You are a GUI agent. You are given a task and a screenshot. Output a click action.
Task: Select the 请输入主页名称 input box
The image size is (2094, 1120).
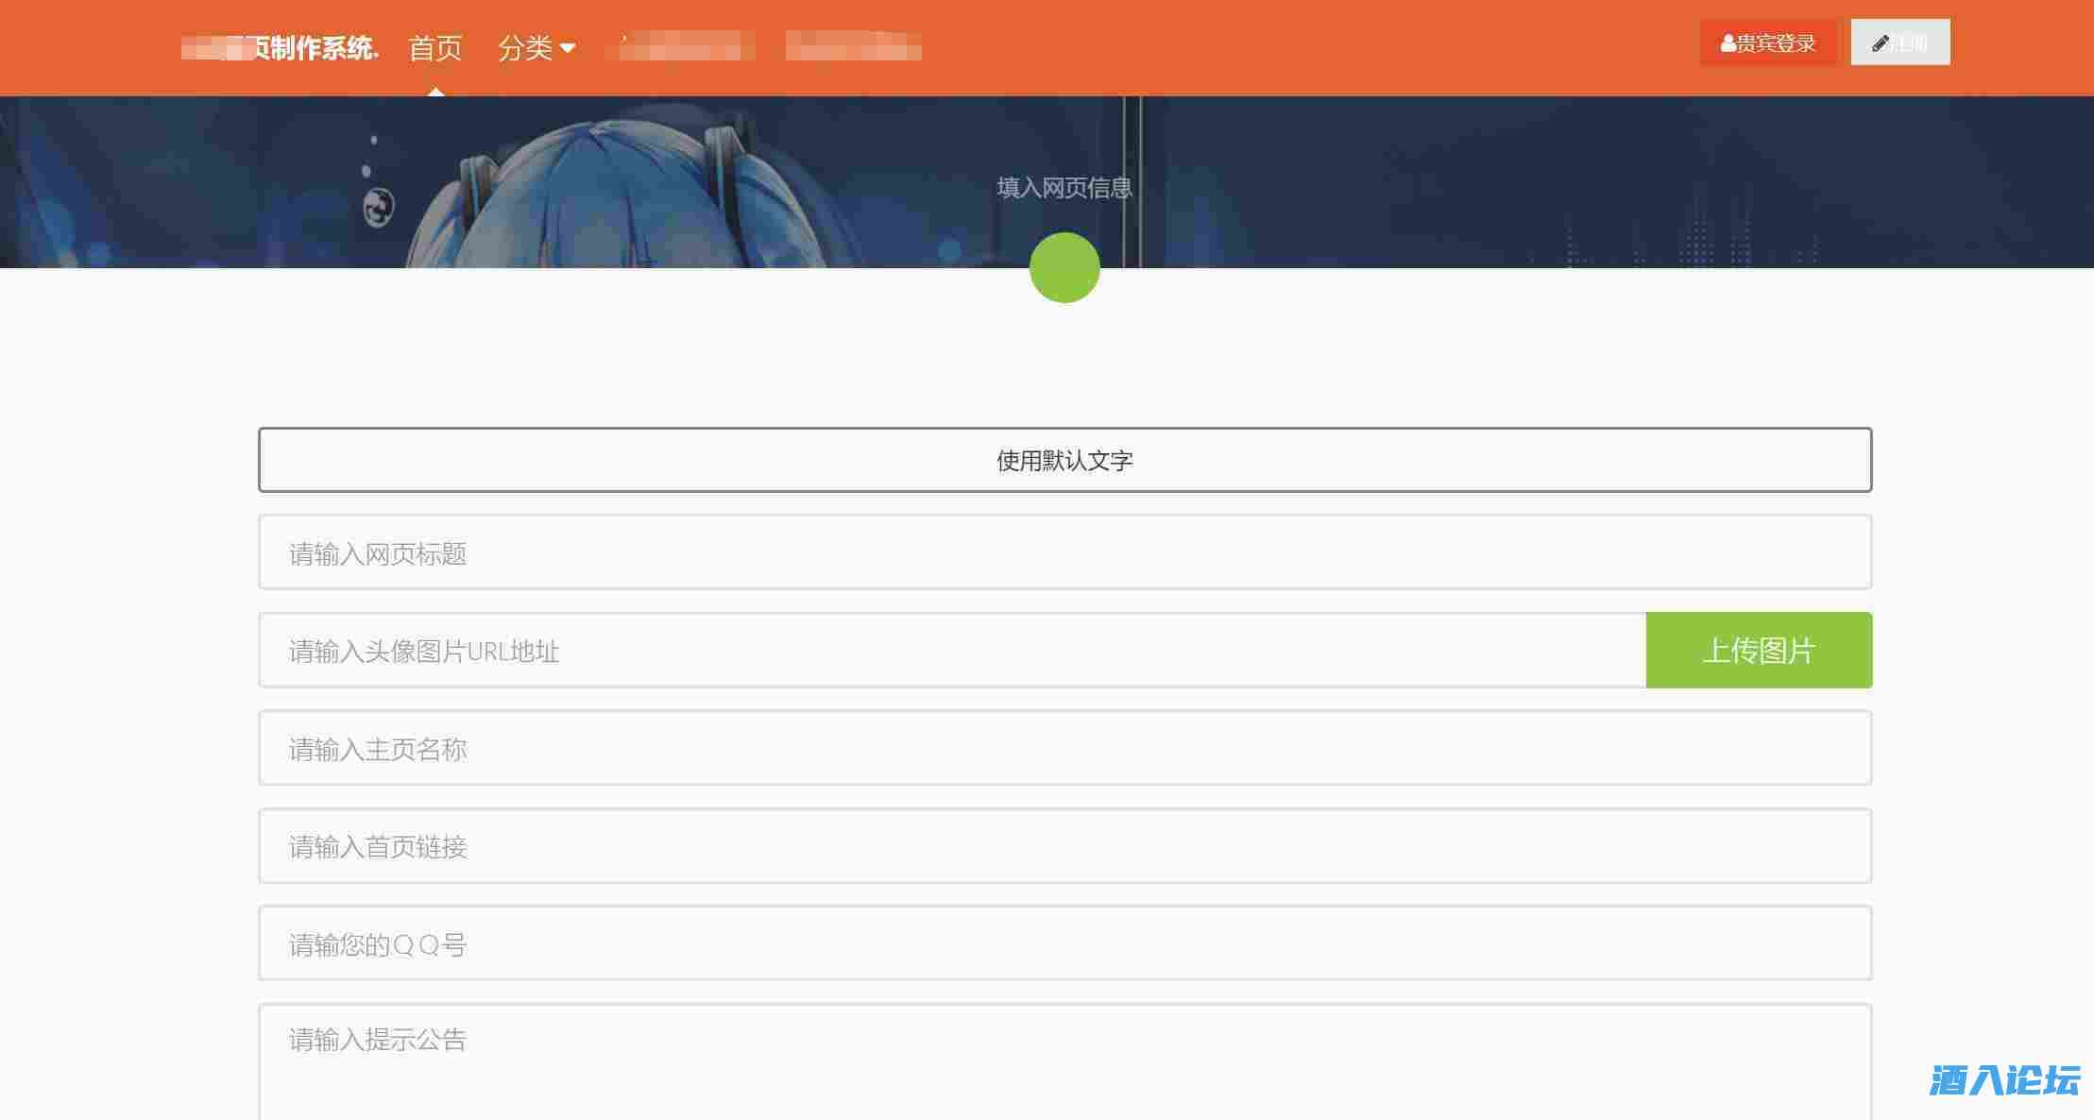(x=1064, y=748)
